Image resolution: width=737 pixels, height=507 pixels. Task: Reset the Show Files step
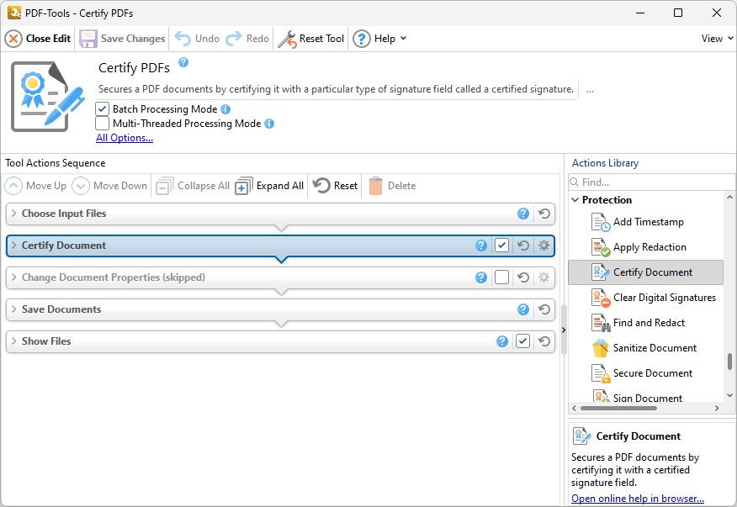pyautogui.click(x=544, y=341)
